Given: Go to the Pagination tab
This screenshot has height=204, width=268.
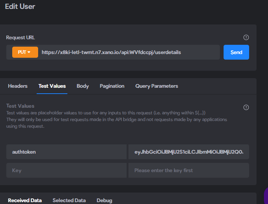Looking at the screenshot, I should [112, 86].
